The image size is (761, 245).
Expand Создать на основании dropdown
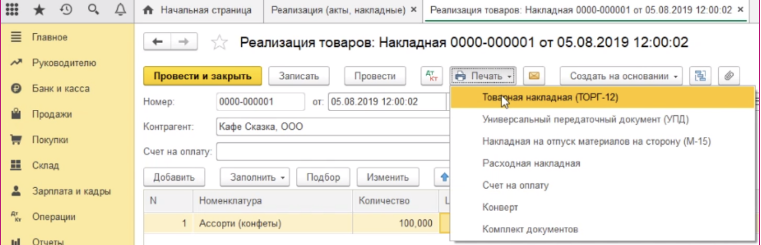click(621, 76)
